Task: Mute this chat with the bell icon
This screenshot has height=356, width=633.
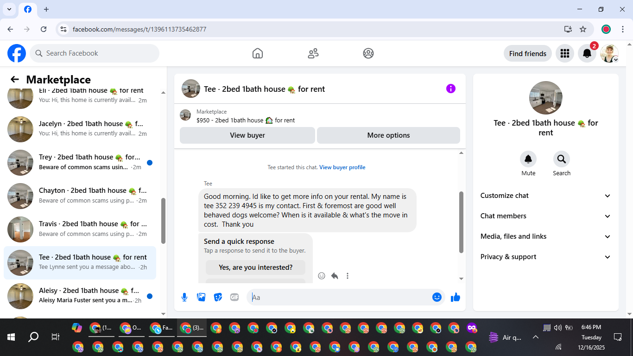Action: point(528,159)
